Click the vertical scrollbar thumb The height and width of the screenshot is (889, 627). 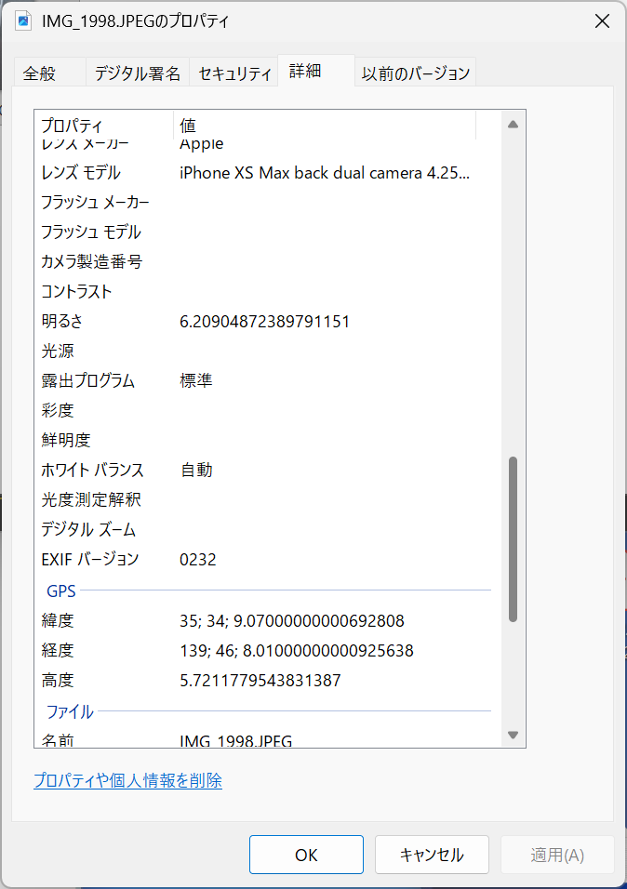[512, 539]
